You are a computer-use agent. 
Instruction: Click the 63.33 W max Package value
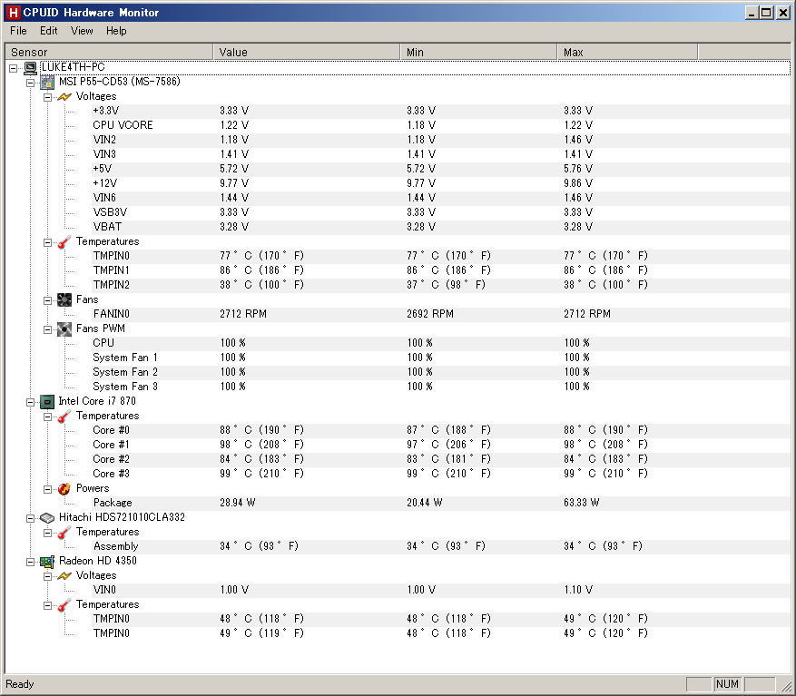click(581, 503)
